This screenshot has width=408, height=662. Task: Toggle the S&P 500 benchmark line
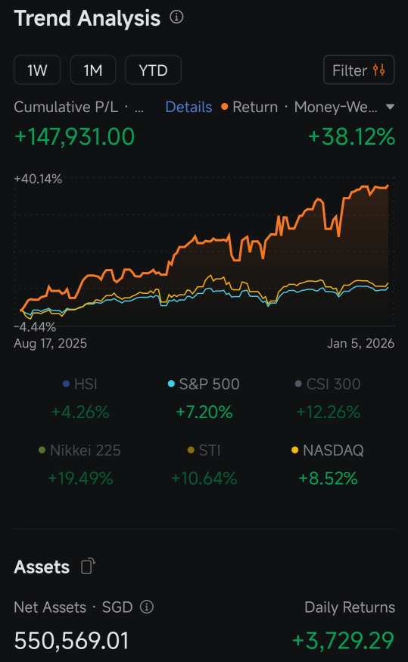coord(204,384)
